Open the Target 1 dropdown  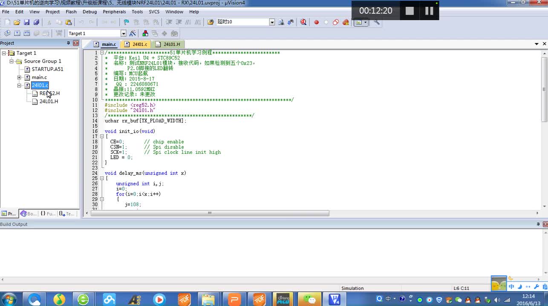(124, 33)
